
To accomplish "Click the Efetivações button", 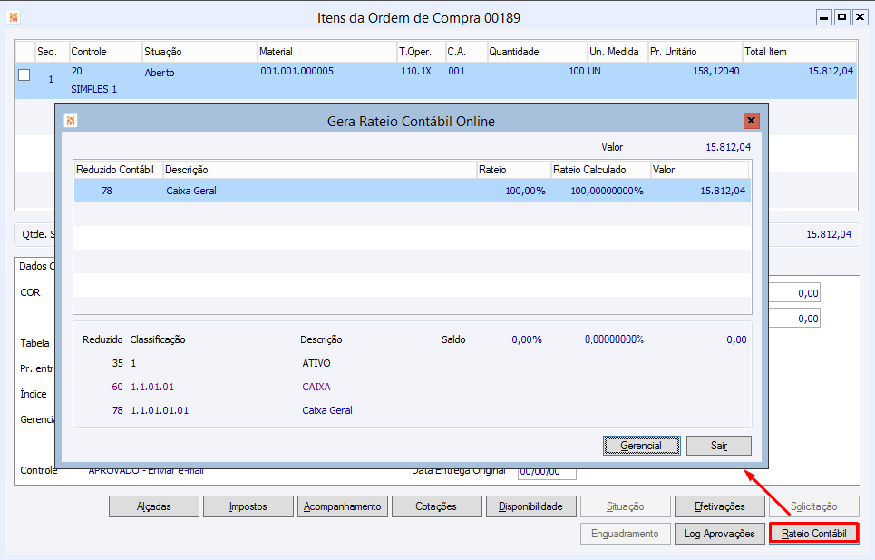I will (x=719, y=506).
